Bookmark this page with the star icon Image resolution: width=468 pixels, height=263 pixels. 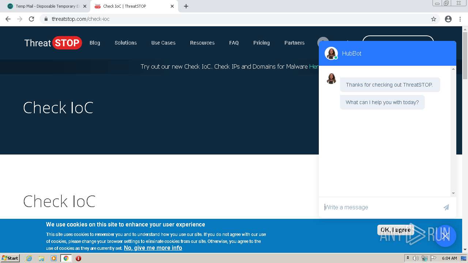434,19
